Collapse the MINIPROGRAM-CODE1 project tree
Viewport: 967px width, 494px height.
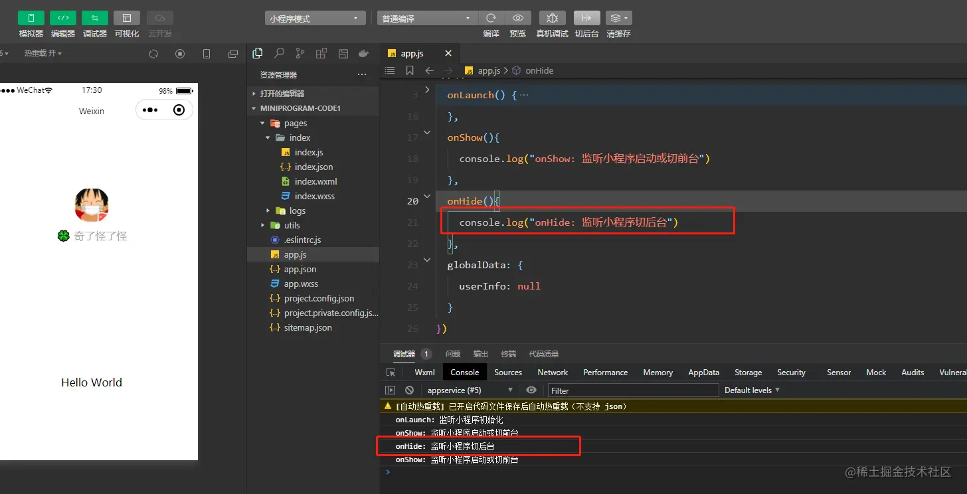(313, 108)
